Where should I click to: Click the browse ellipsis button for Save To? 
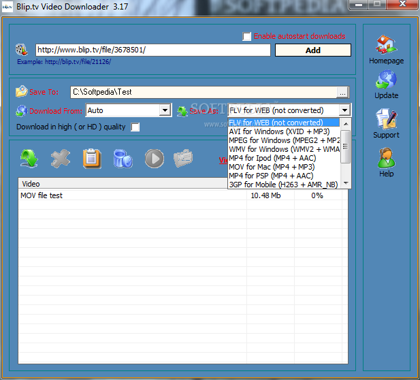coord(342,92)
